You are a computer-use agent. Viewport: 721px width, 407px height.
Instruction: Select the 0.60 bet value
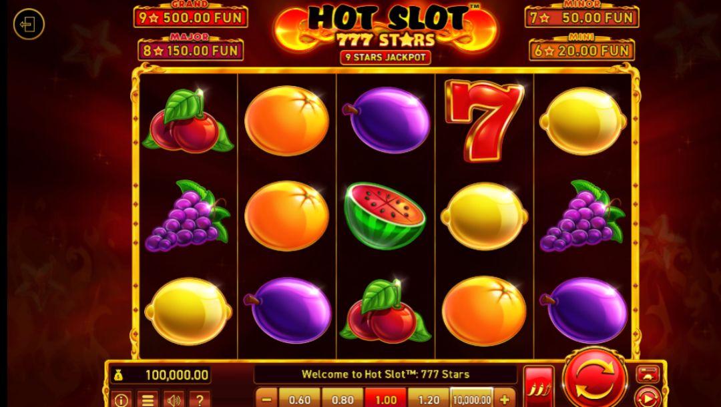click(x=299, y=399)
